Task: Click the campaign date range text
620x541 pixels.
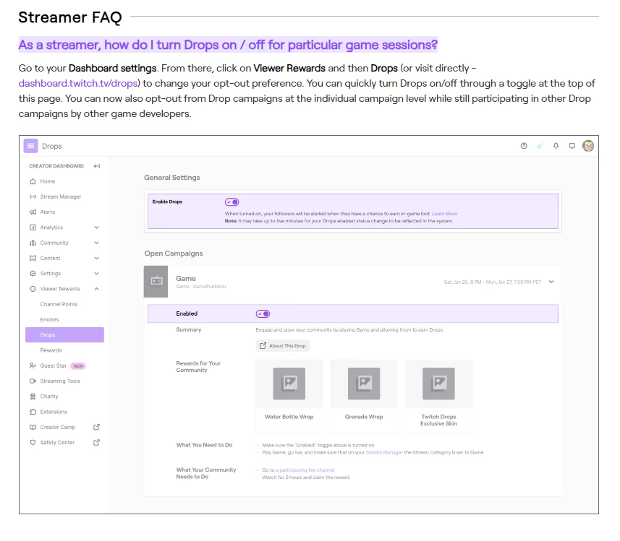Action: click(492, 282)
